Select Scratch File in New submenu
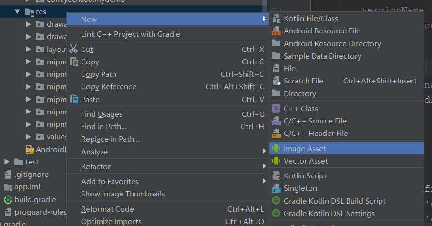Screen dimensions: 432x226 347,81
